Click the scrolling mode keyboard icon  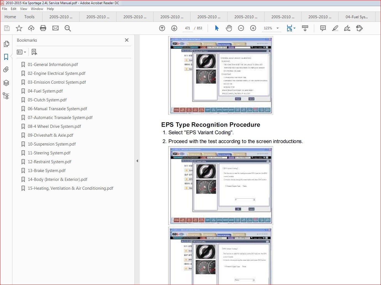coord(305,28)
